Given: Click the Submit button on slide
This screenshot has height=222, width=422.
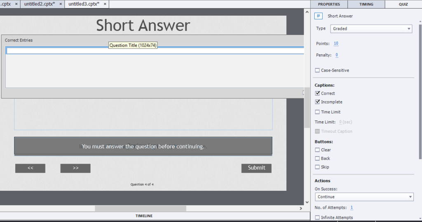Looking at the screenshot, I should click(256, 168).
